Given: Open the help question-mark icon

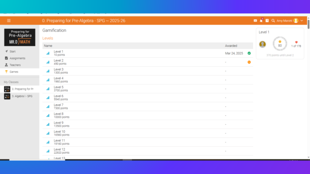Looking at the screenshot, I should point(267,20).
